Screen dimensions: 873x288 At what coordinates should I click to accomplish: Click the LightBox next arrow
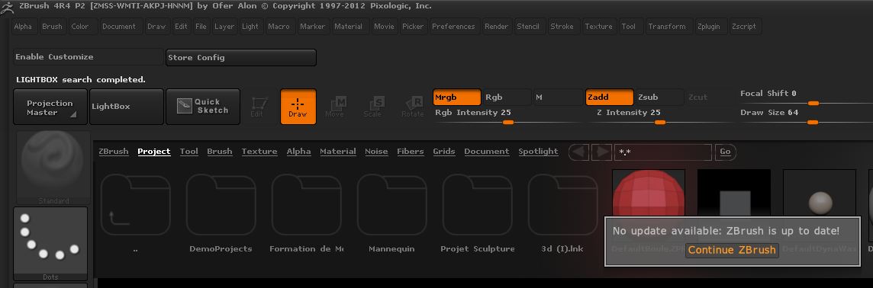602,152
